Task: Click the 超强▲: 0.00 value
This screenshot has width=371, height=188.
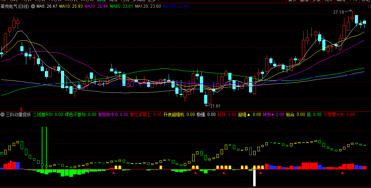Action: pos(249,114)
